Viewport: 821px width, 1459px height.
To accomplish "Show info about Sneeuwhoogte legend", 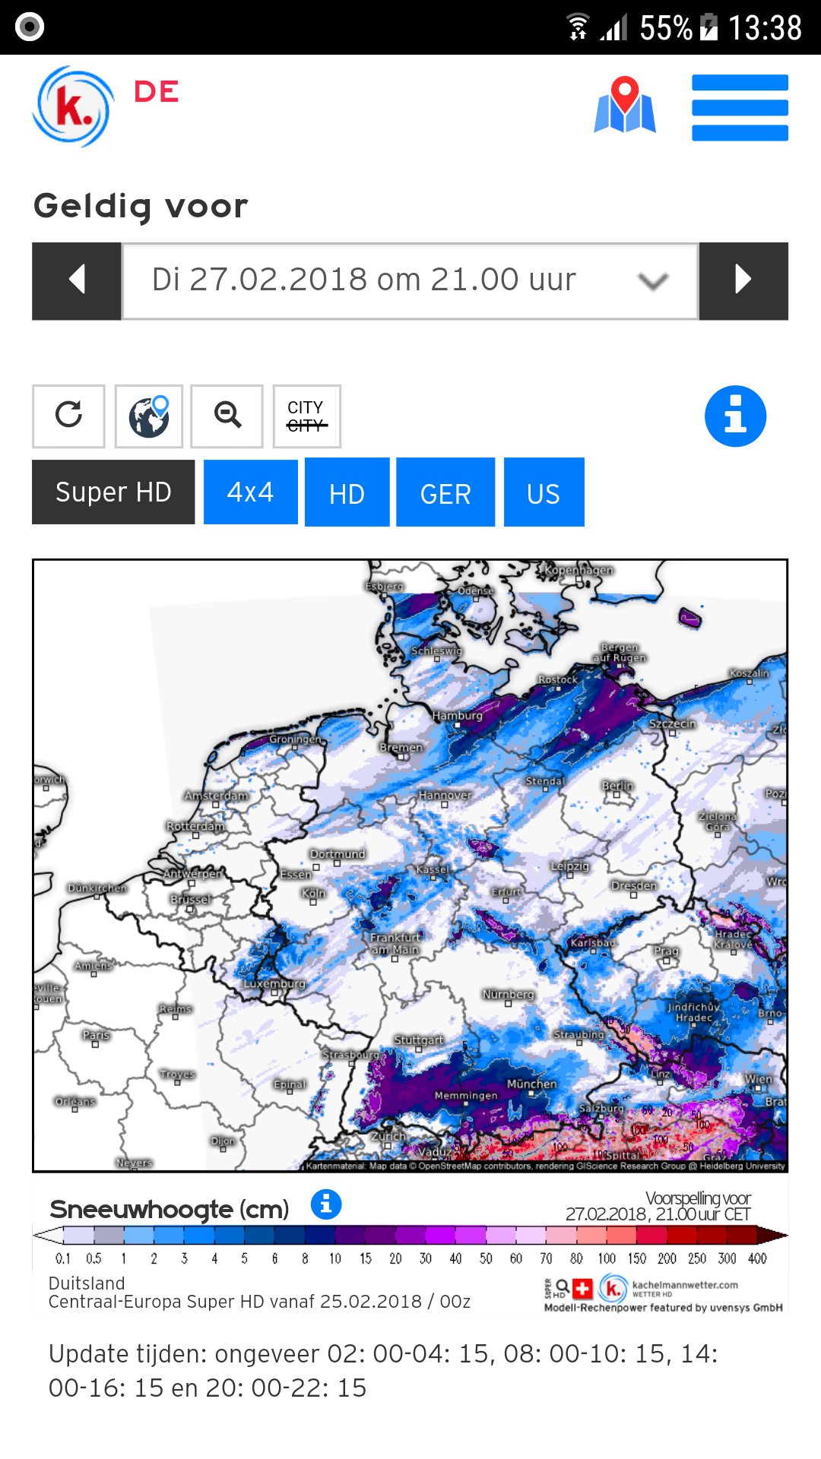I will click(x=326, y=1204).
